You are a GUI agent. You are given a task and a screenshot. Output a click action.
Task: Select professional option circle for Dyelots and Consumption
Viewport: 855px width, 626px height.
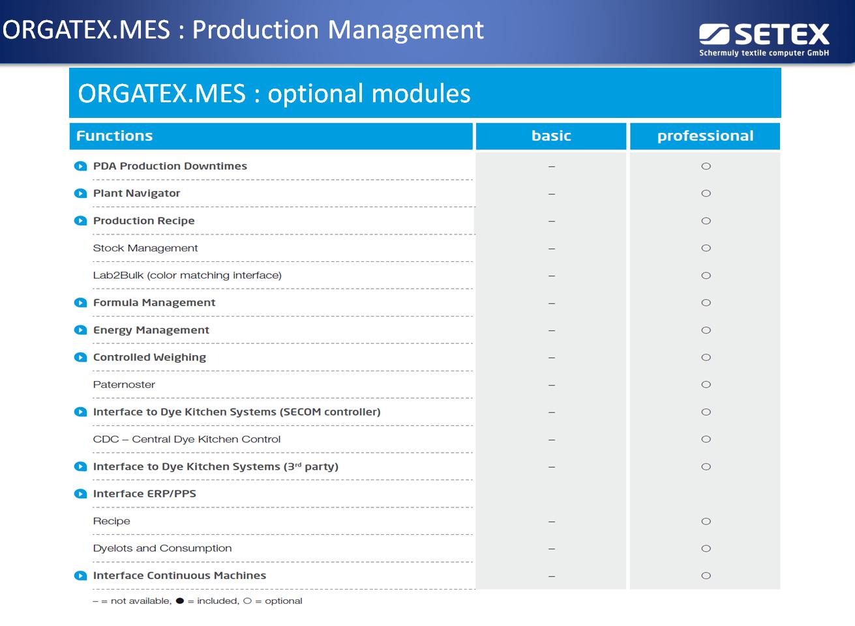pyautogui.click(x=706, y=548)
